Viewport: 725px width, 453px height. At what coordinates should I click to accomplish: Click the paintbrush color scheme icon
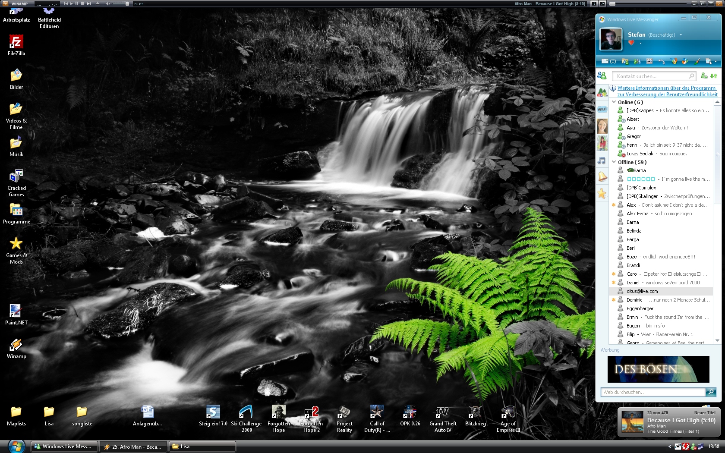tap(697, 61)
